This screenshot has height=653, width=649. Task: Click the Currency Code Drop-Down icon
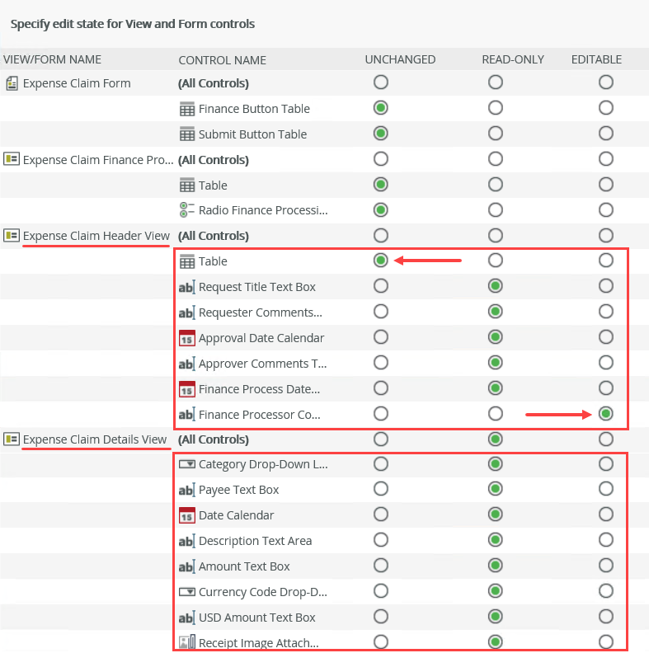[187, 592]
